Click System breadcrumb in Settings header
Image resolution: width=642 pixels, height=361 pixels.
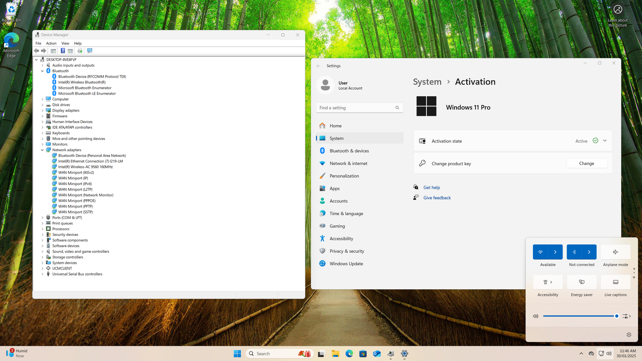tap(427, 82)
